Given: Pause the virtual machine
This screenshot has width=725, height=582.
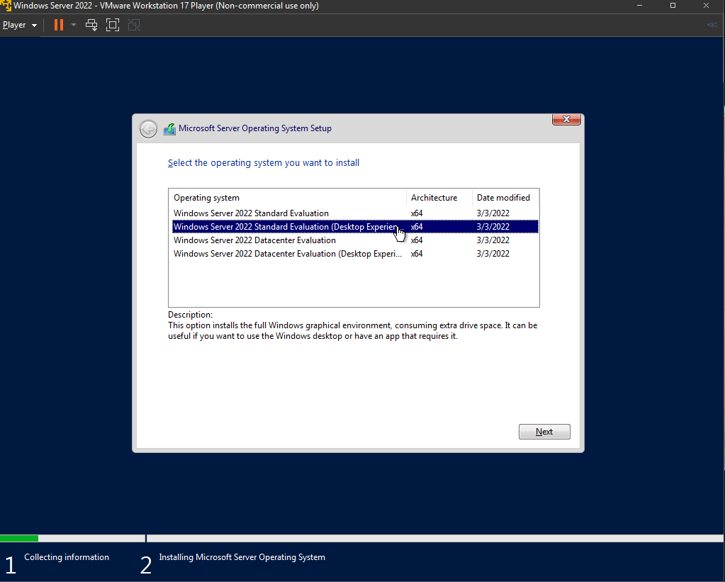Looking at the screenshot, I should coord(59,25).
